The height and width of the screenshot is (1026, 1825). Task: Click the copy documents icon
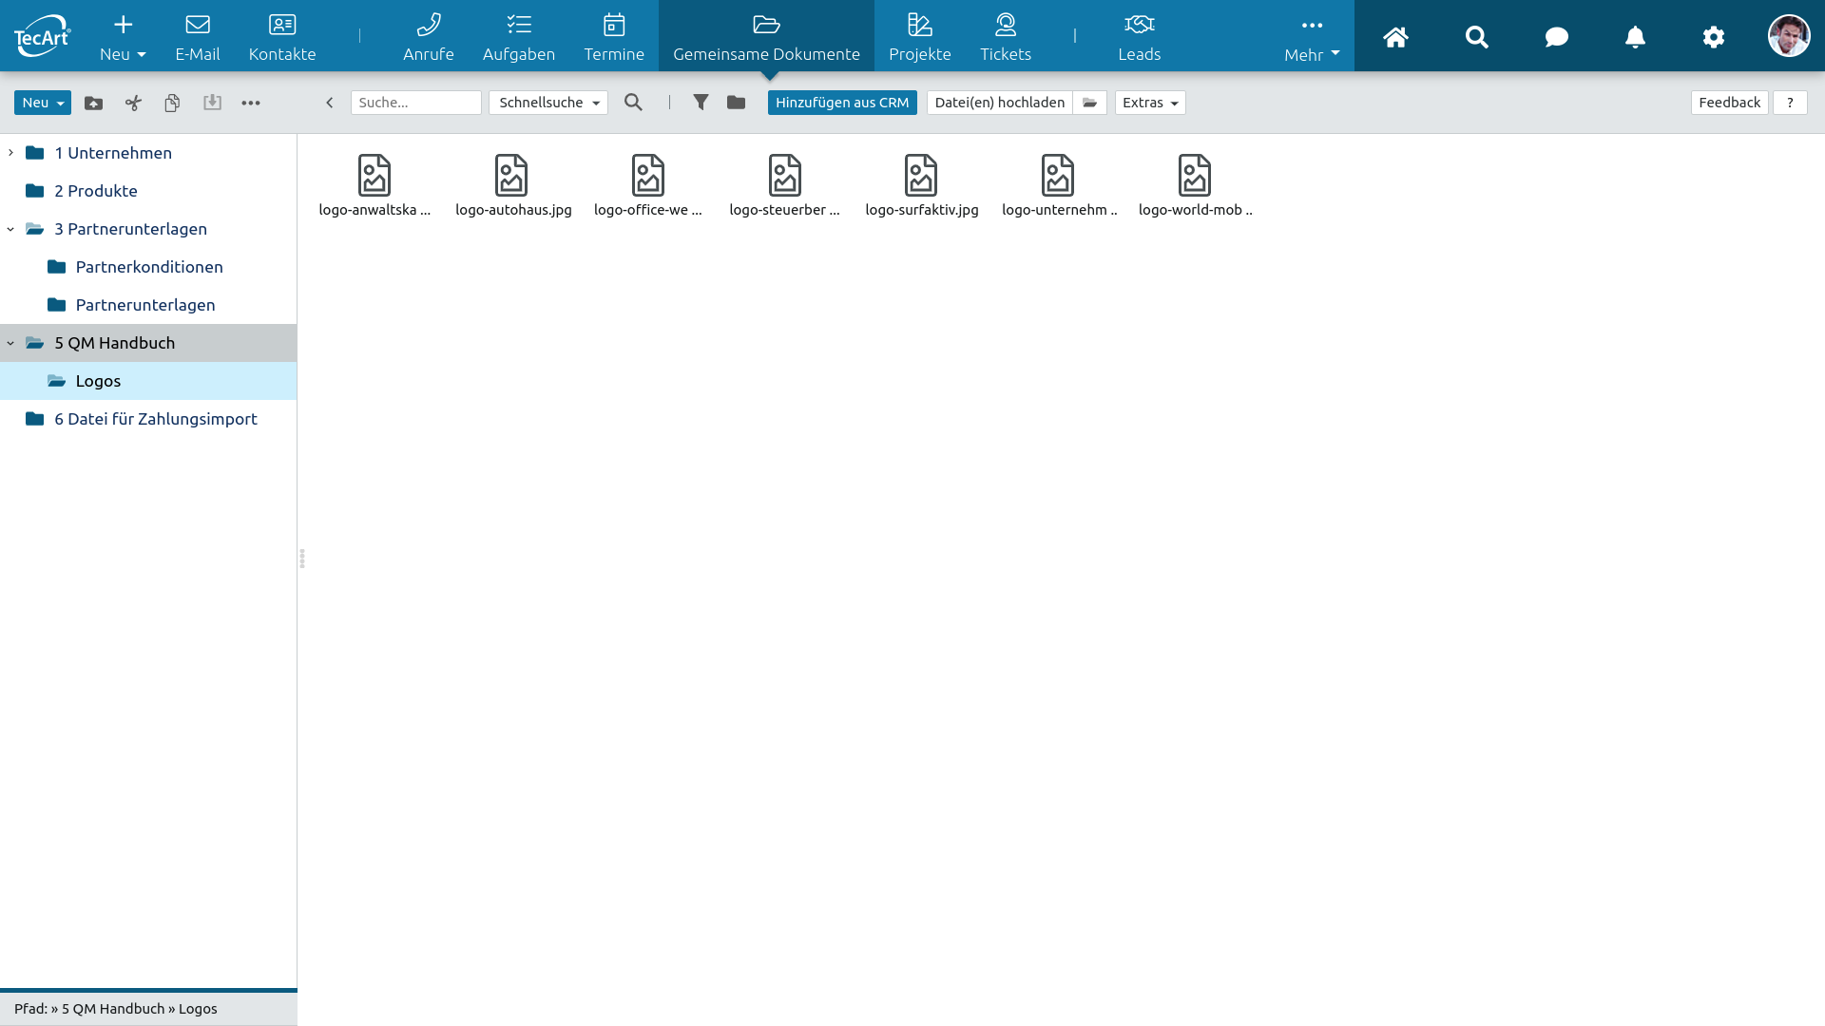pos(172,103)
